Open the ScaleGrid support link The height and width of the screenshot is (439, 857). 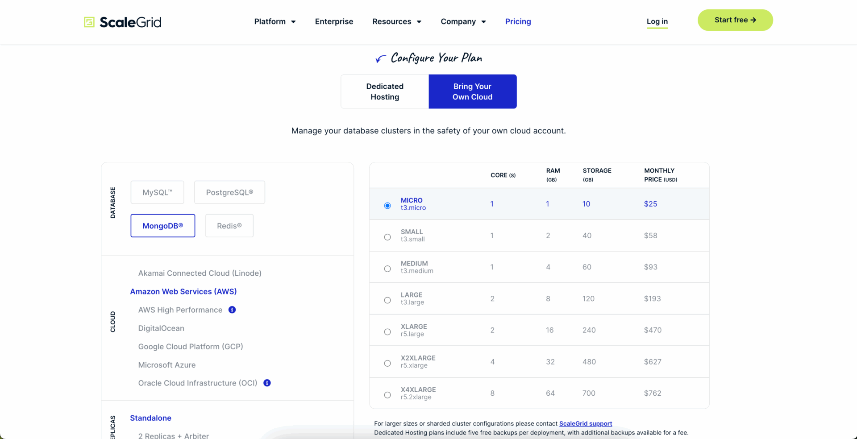pos(585,423)
